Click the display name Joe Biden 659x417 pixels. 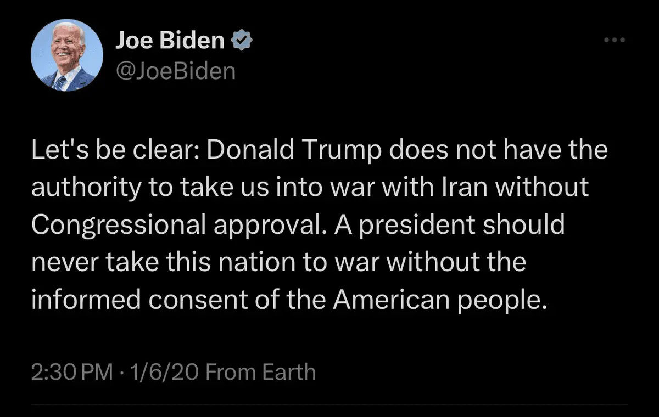point(170,41)
